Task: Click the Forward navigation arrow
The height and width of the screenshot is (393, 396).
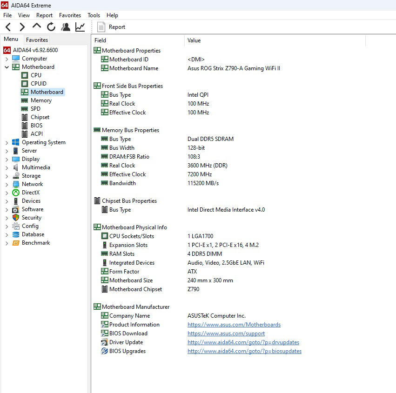Action: (x=22, y=27)
